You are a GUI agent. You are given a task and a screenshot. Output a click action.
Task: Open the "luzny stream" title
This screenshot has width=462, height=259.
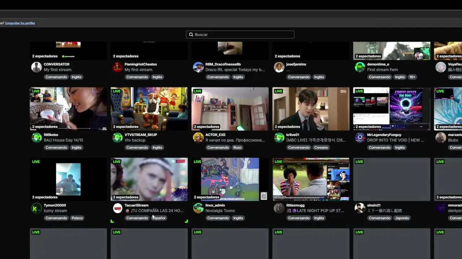tap(55, 211)
